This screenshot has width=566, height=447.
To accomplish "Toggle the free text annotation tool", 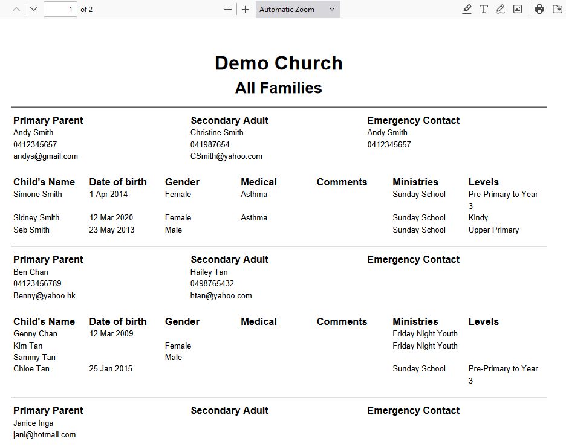I will click(x=484, y=9).
